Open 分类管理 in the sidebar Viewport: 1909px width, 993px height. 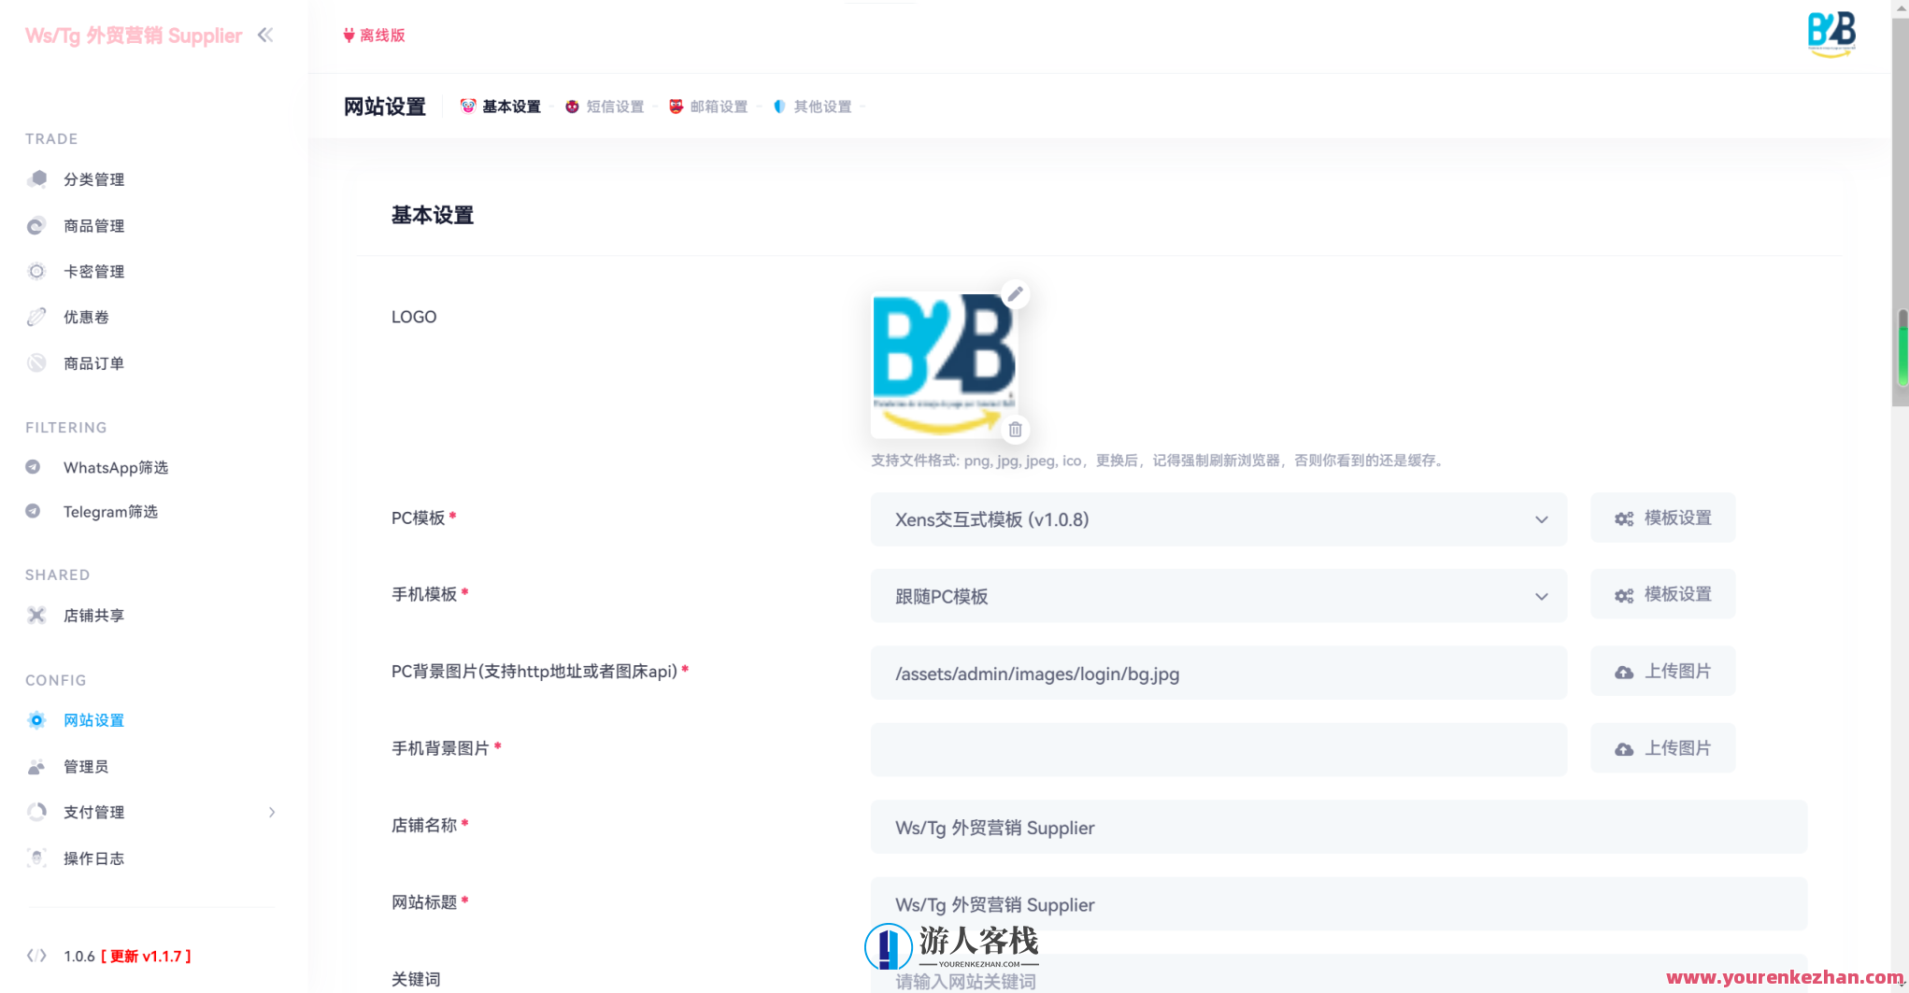[93, 178]
